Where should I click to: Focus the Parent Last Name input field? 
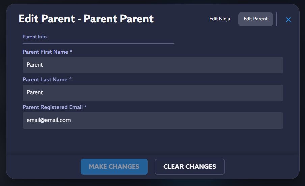pyautogui.click(x=152, y=92)
